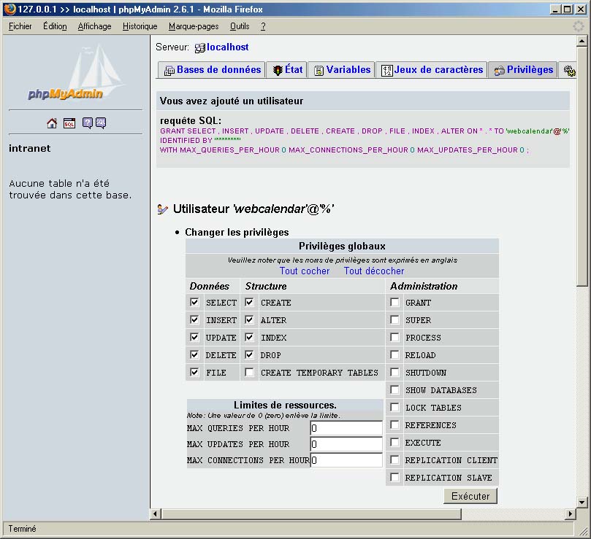The height and width of the screenshot is (539, 591).
Task: Open the localhost server link
Action: (228, 47)
